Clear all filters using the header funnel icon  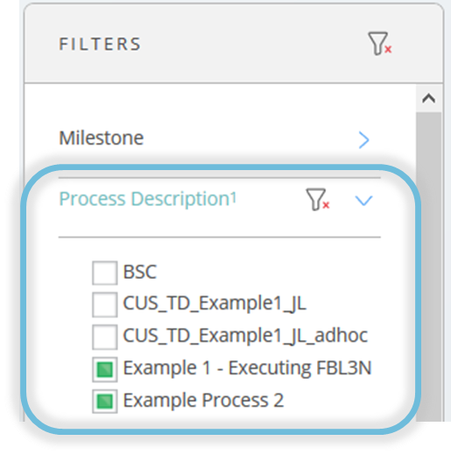[379, 44]
